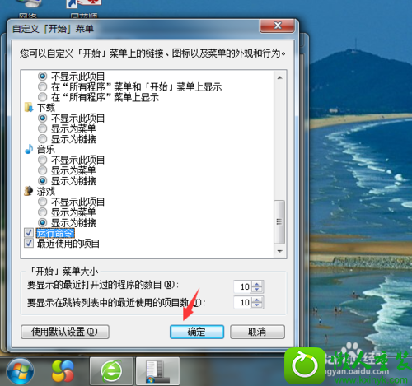Select 不显示此项目 under 游戏
The image size is (412, 386).
tap(42, 202)
